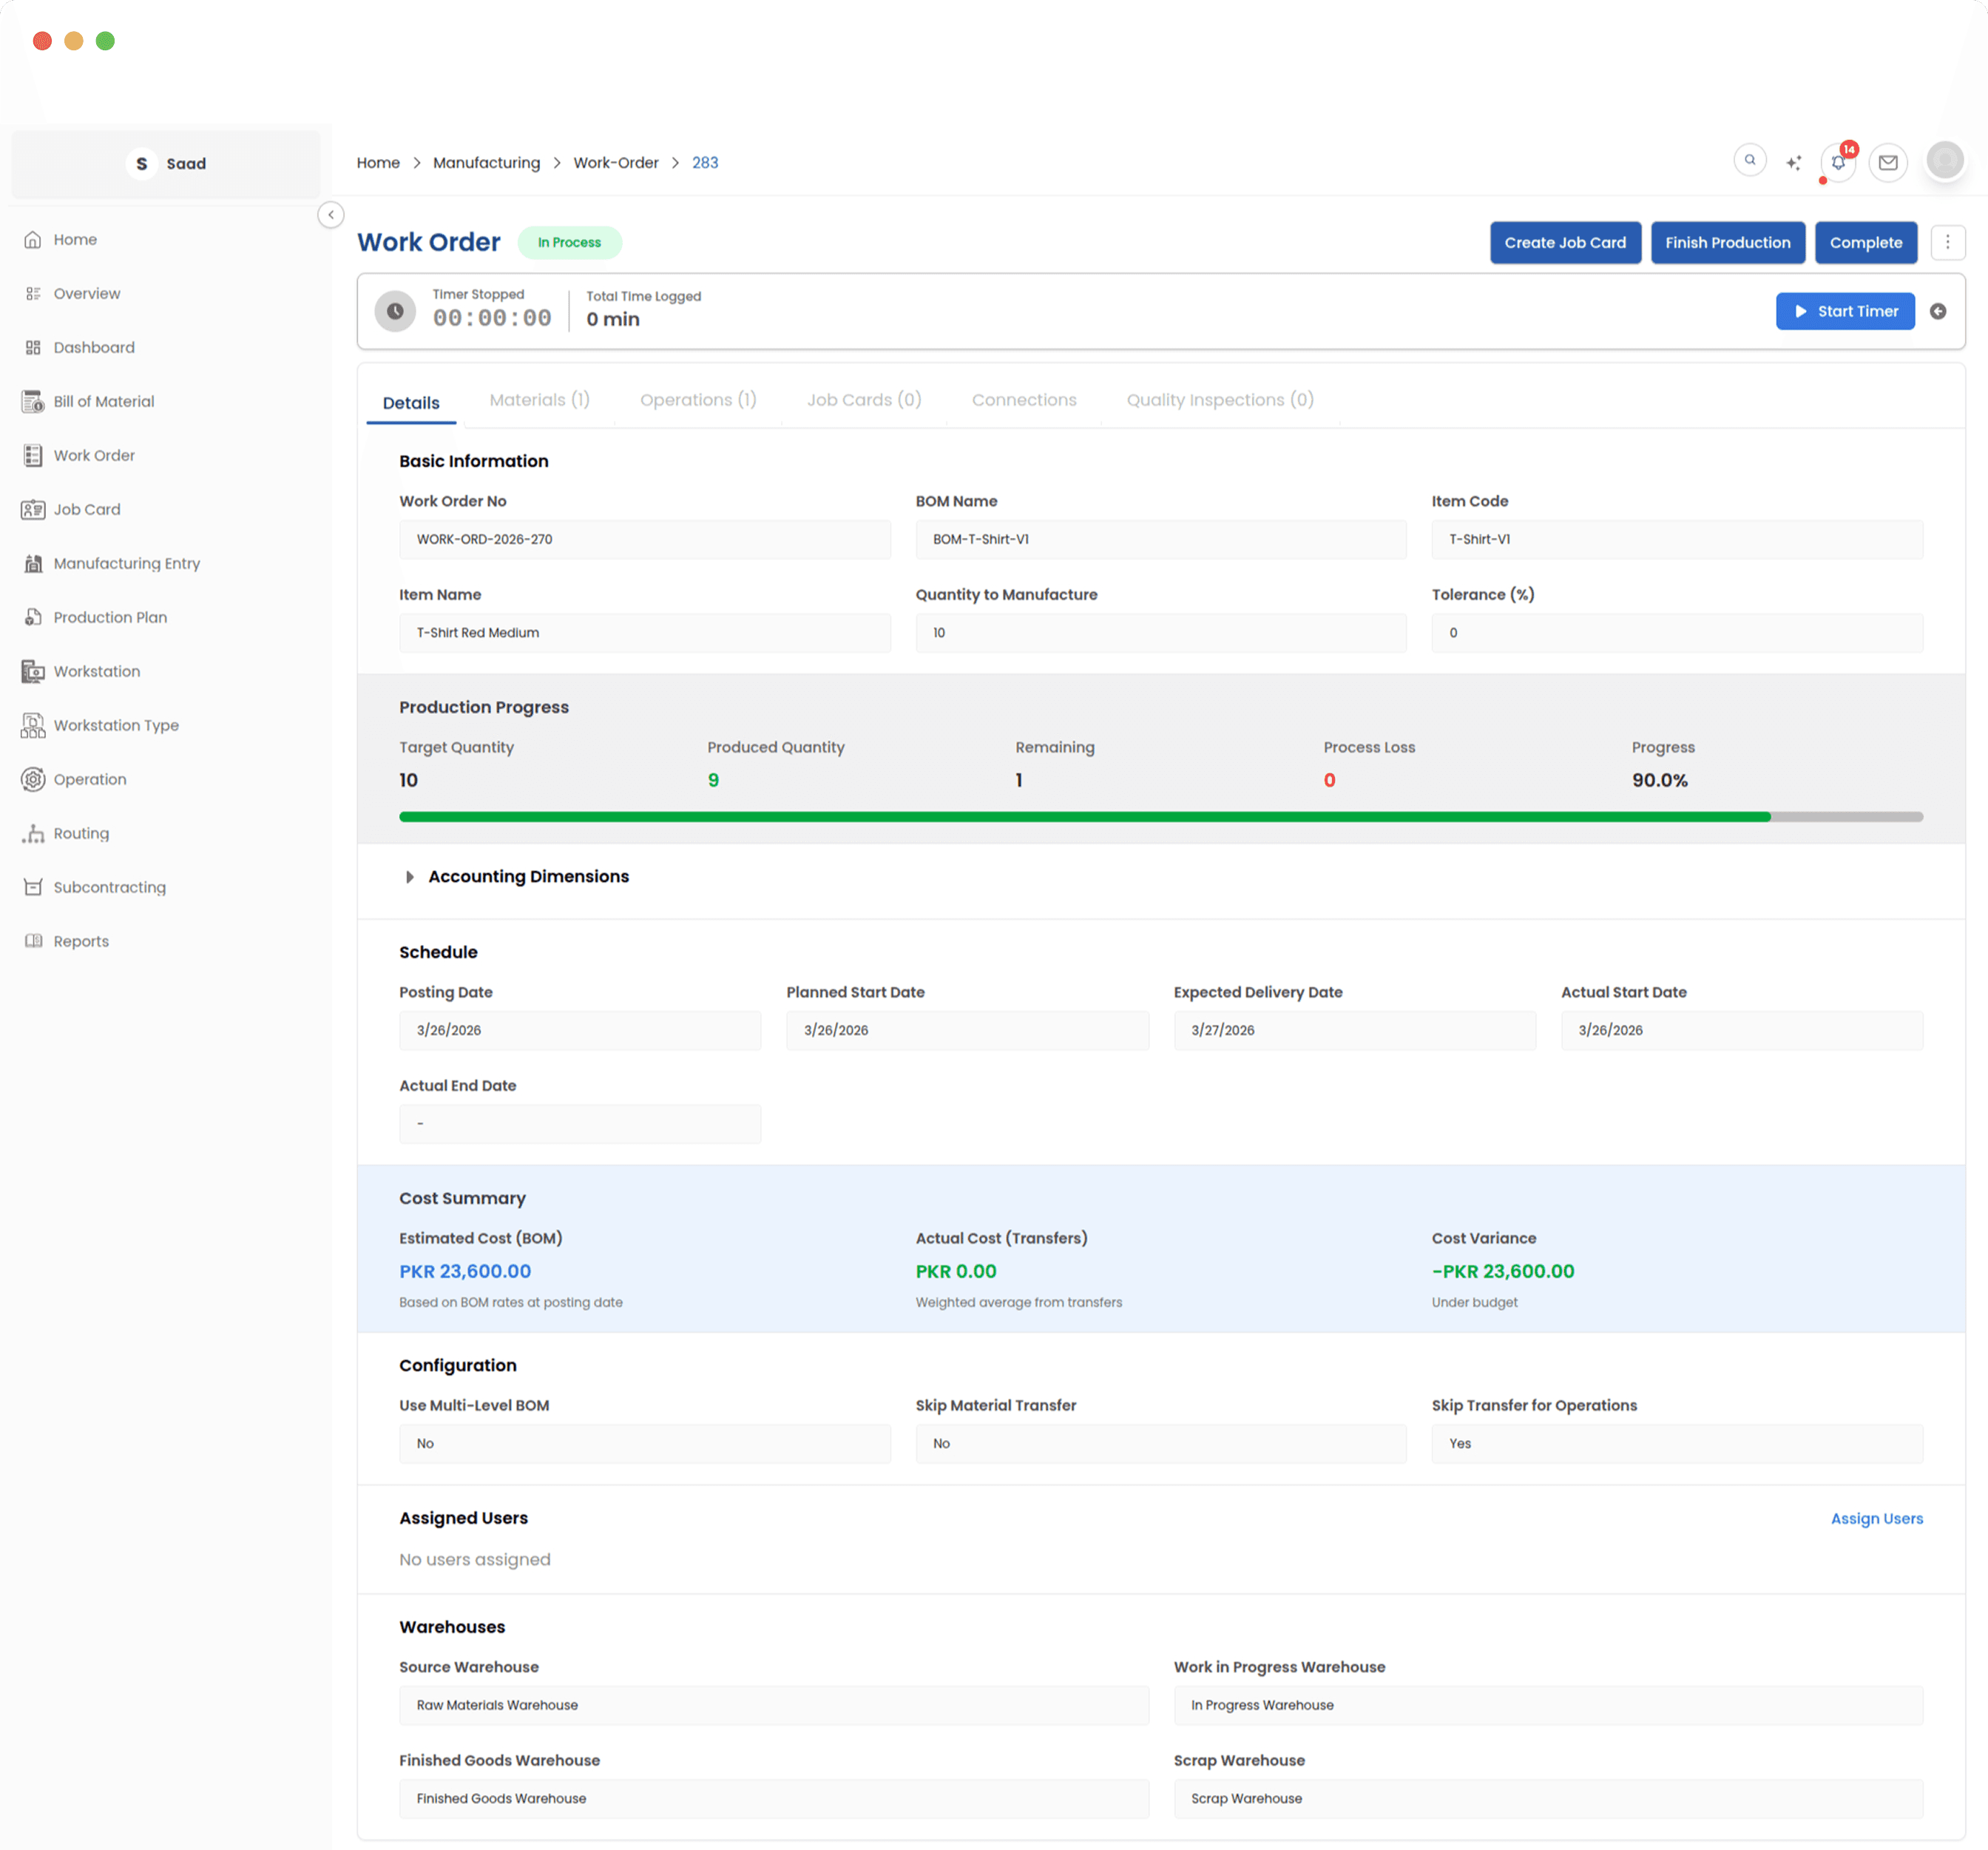
Task: Open Manufacturing Entry from the sidebar
Action: click(x=126, y=562)
